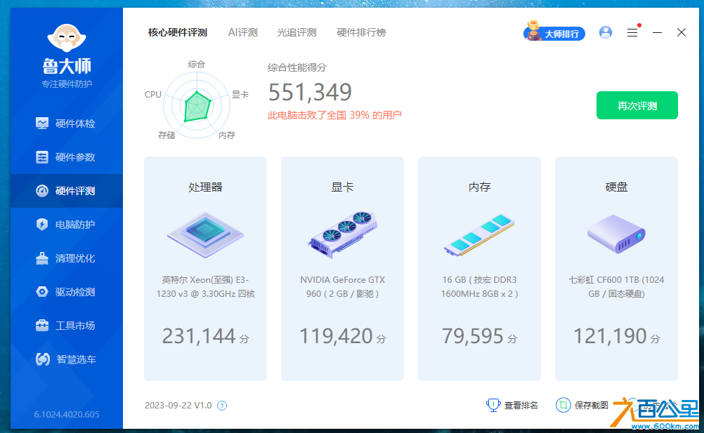
Task: Click the user account avatar icon
Action: point(605,32)
